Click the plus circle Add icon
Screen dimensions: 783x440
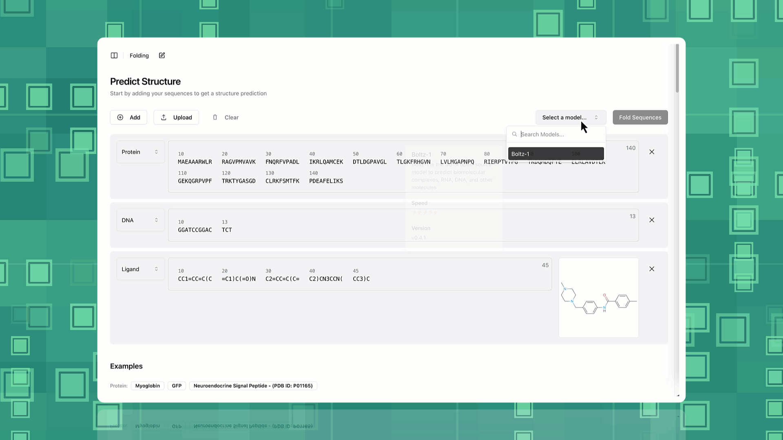coord(120,117)
